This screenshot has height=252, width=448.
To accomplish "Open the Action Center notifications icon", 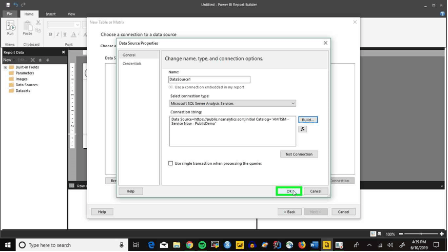I will tap(436, 245).
